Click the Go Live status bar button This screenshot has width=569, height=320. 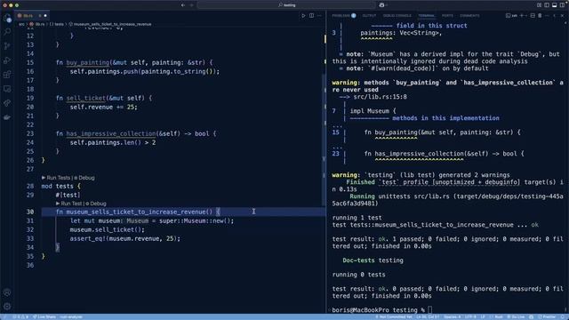[516, 316]
